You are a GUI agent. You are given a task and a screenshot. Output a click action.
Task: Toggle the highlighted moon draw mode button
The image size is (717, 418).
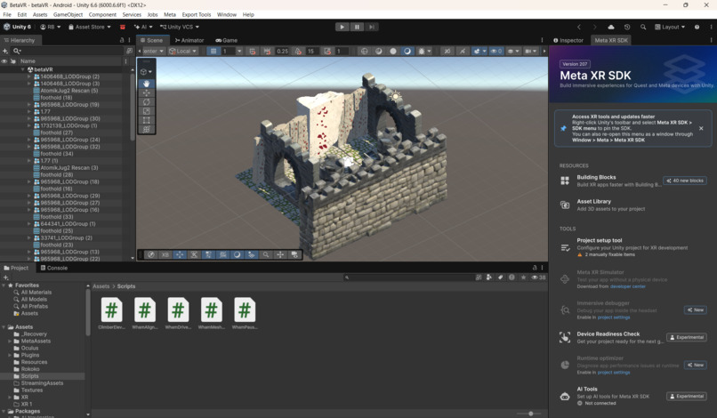[407, 52]
